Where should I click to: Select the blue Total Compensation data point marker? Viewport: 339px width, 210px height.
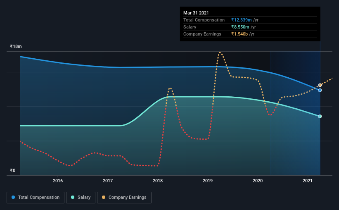tap(320, 90)
